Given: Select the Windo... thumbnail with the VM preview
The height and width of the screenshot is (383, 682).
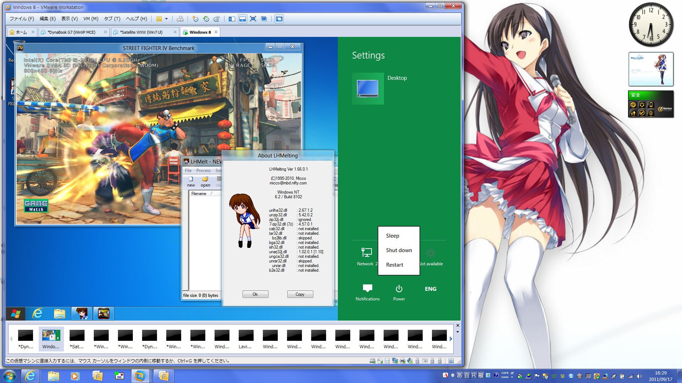Looking at the screenshot, I should click(x=51, y=339).
